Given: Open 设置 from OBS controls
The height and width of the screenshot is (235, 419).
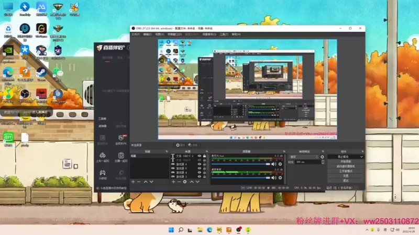Looking at the screenshot, I should click(346, 176).
